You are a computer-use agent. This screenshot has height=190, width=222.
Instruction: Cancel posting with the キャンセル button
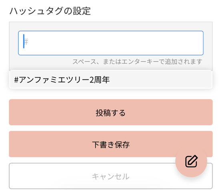tap(111, 176)
